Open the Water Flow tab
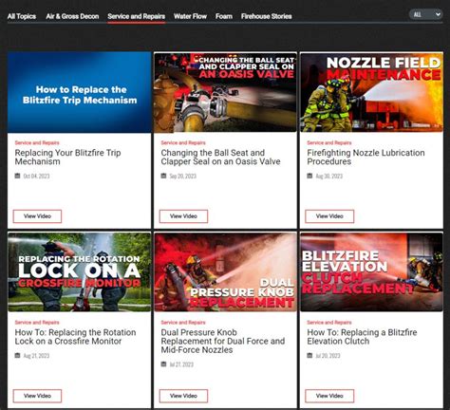Screen dimensions: 450x410 point(190,16)
